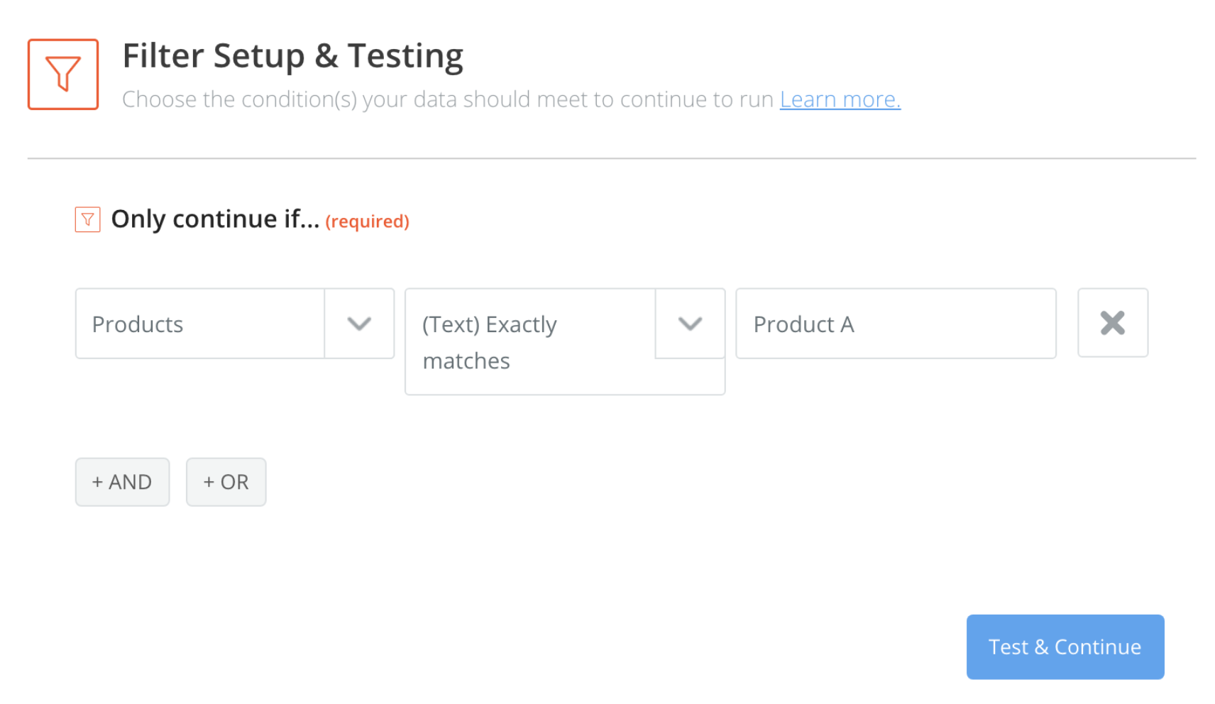Click the 'Filter Setup & Testing' heading
1215x704 pixels.
pos(293,56)
